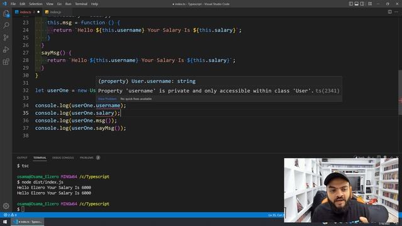Open the File menu
This screenshot has width=402, height=226.
click(x=13, y=4)
